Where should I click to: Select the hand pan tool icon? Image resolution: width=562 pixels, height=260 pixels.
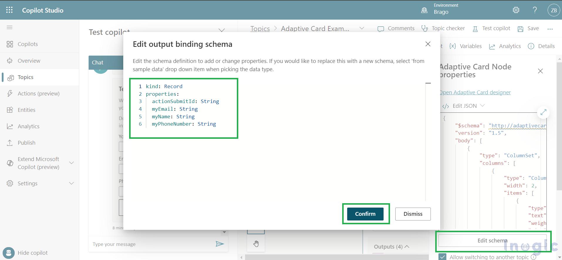(x=256, y=244)
